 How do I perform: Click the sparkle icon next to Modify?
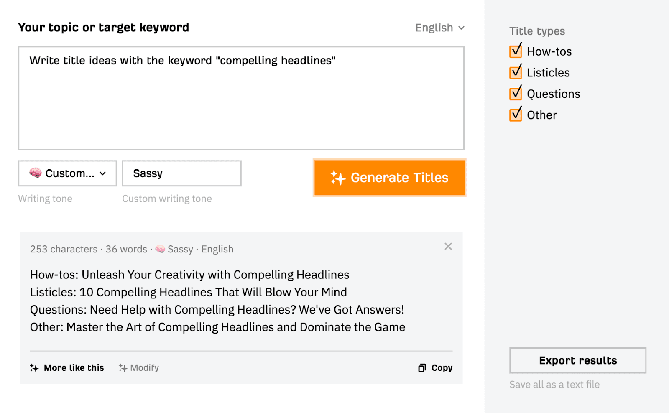(123, 367)
